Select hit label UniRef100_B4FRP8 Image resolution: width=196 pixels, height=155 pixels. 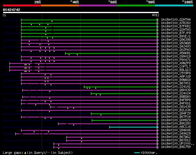[176, 100]
